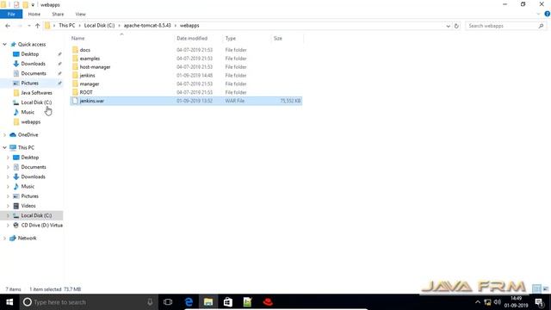Select Pictures under This PC
The width and height of the screenshot is (551, 310).
pos(29,196)
